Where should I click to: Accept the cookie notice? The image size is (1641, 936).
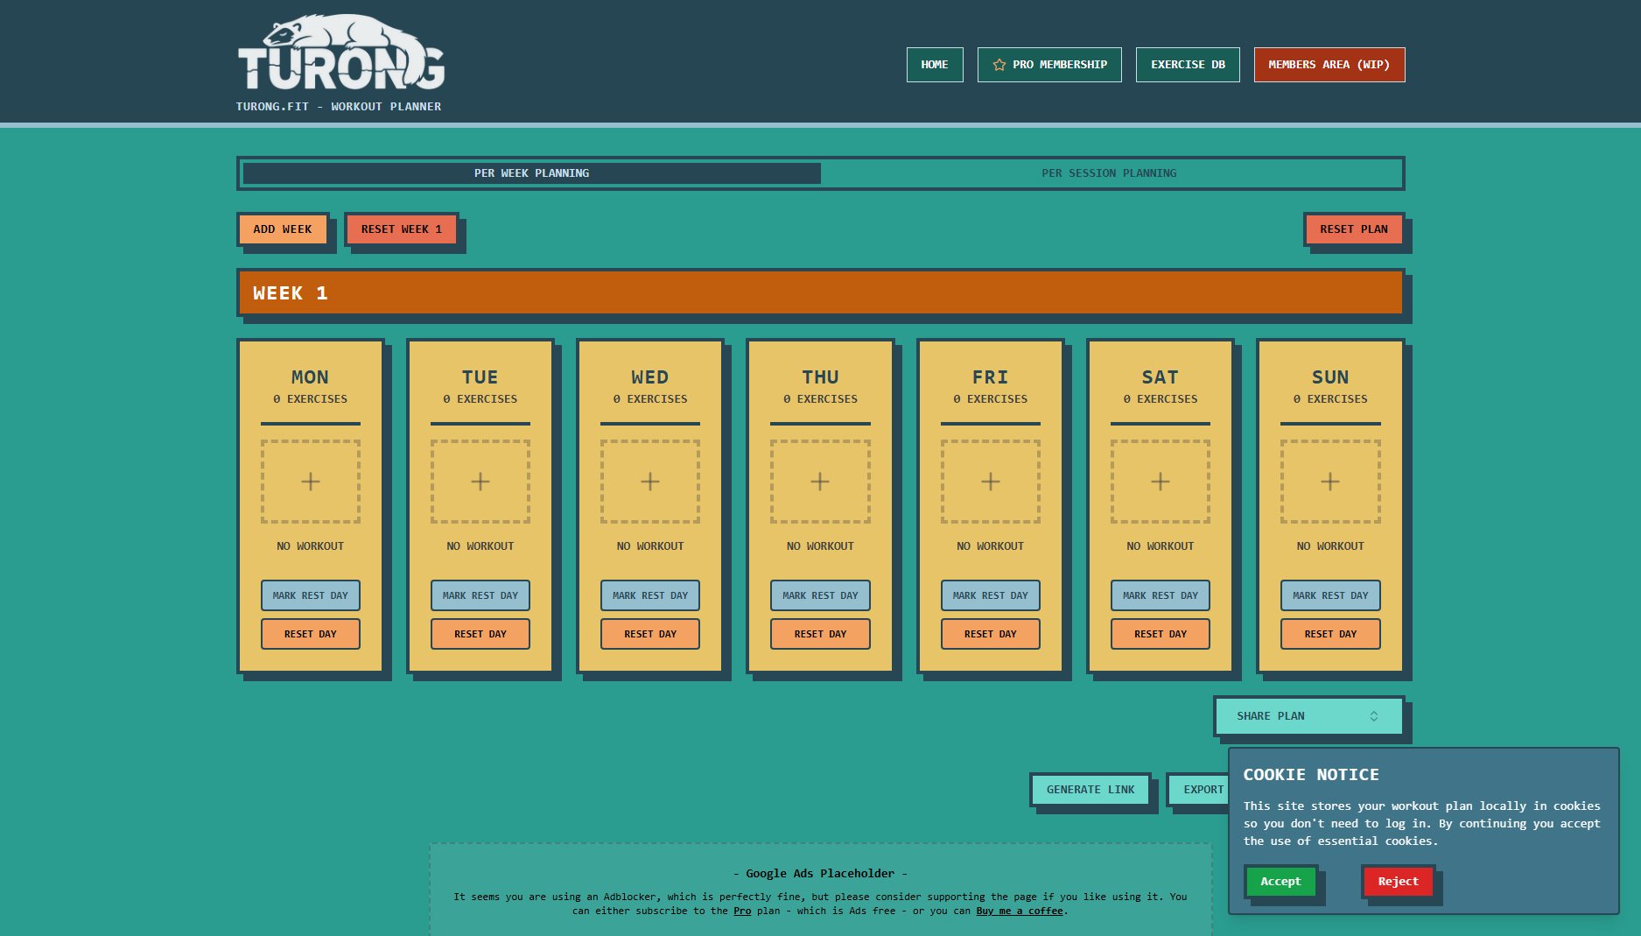(1280, 882)
